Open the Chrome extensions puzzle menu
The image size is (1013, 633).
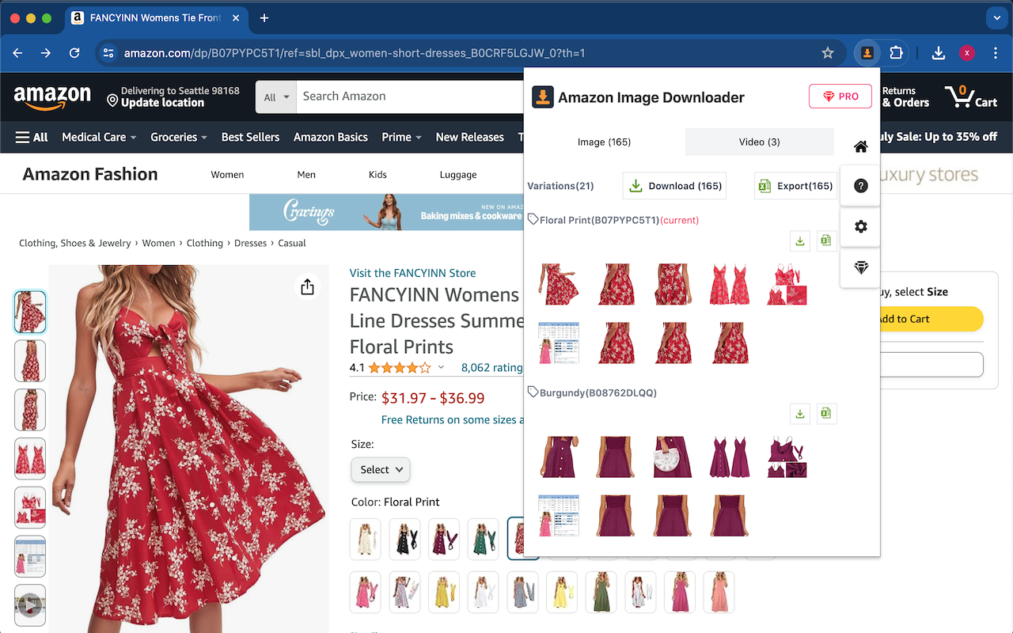pos(896,53)
